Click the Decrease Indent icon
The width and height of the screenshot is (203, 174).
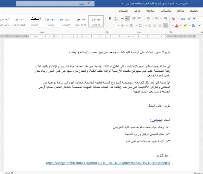(x=139, y=19)
